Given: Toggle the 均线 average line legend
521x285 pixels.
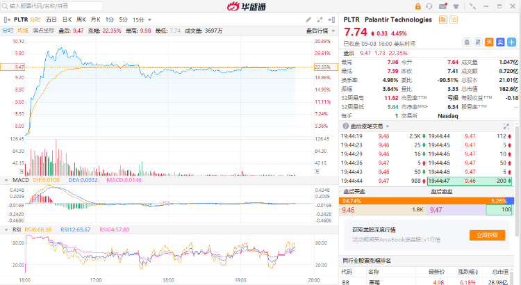Looking at the screenshot, I should (23, 31).
